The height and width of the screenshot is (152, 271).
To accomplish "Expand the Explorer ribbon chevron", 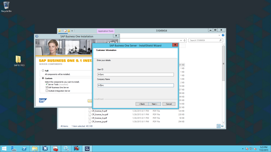I will 219,35.
